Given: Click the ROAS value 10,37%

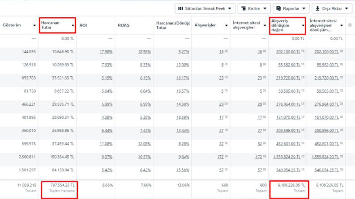Looking at the screenshot, I should tap(144, 157).
